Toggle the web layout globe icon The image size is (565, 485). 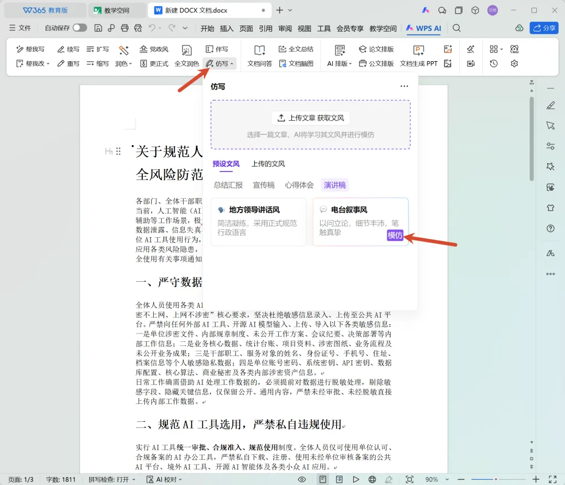372,480
